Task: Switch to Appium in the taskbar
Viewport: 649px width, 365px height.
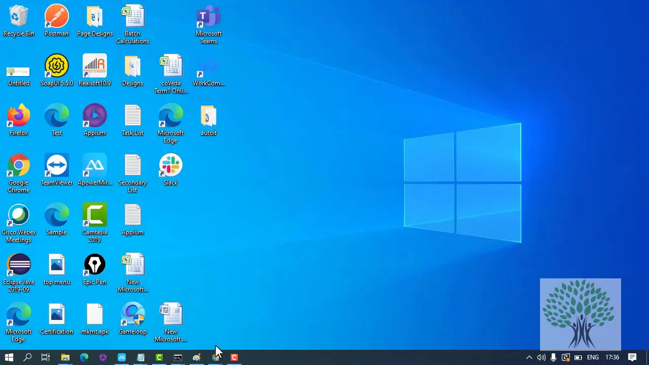Action: 103,357
